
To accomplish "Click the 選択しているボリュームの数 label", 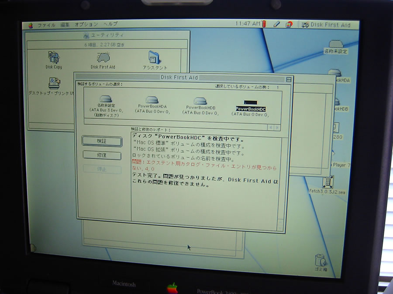I will coord(242,87).
